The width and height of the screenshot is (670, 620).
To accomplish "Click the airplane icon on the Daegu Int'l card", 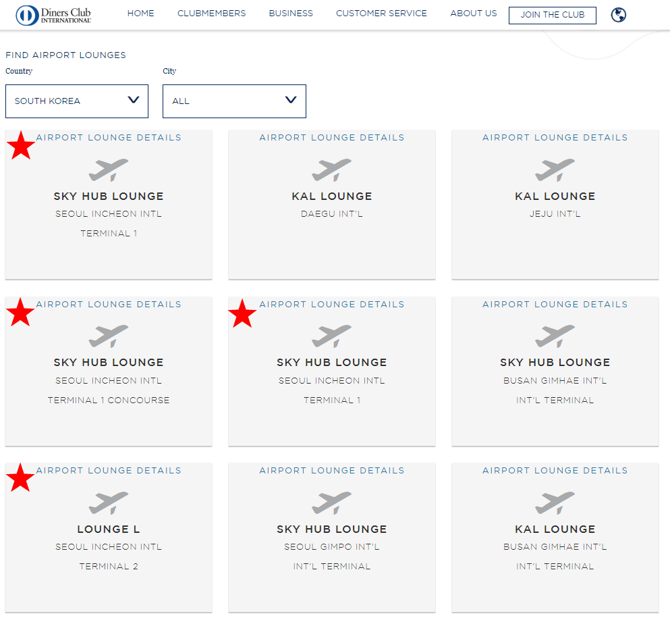I will [x=331, y=170].
